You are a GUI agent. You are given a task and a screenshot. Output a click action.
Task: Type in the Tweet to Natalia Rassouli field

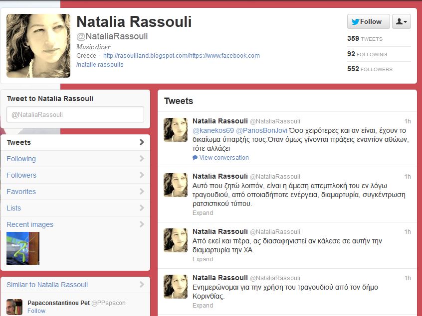click(x=75, y=114)
